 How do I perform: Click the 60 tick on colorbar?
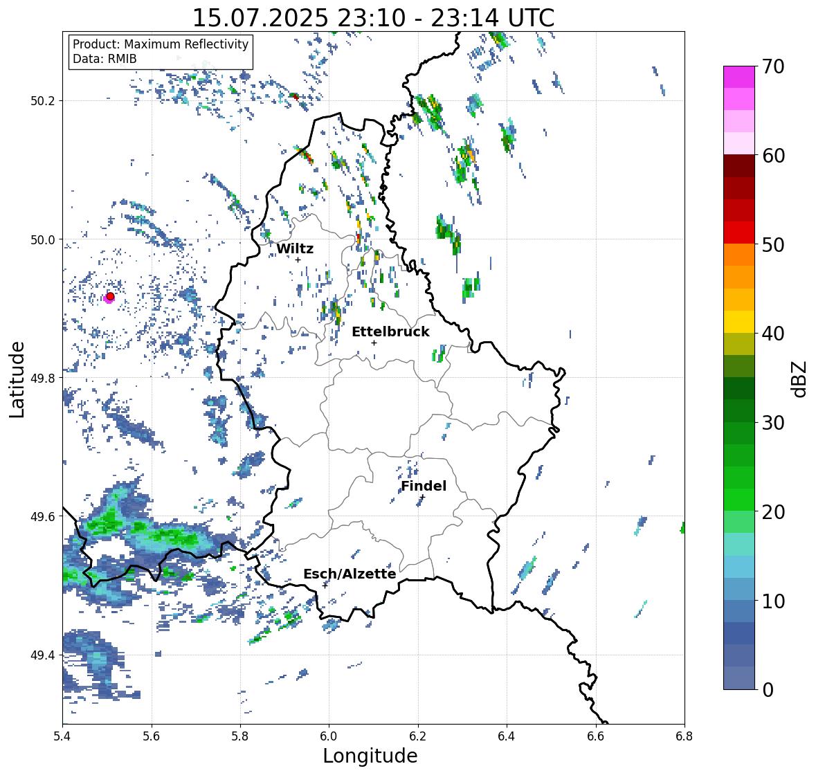point(773,156)
